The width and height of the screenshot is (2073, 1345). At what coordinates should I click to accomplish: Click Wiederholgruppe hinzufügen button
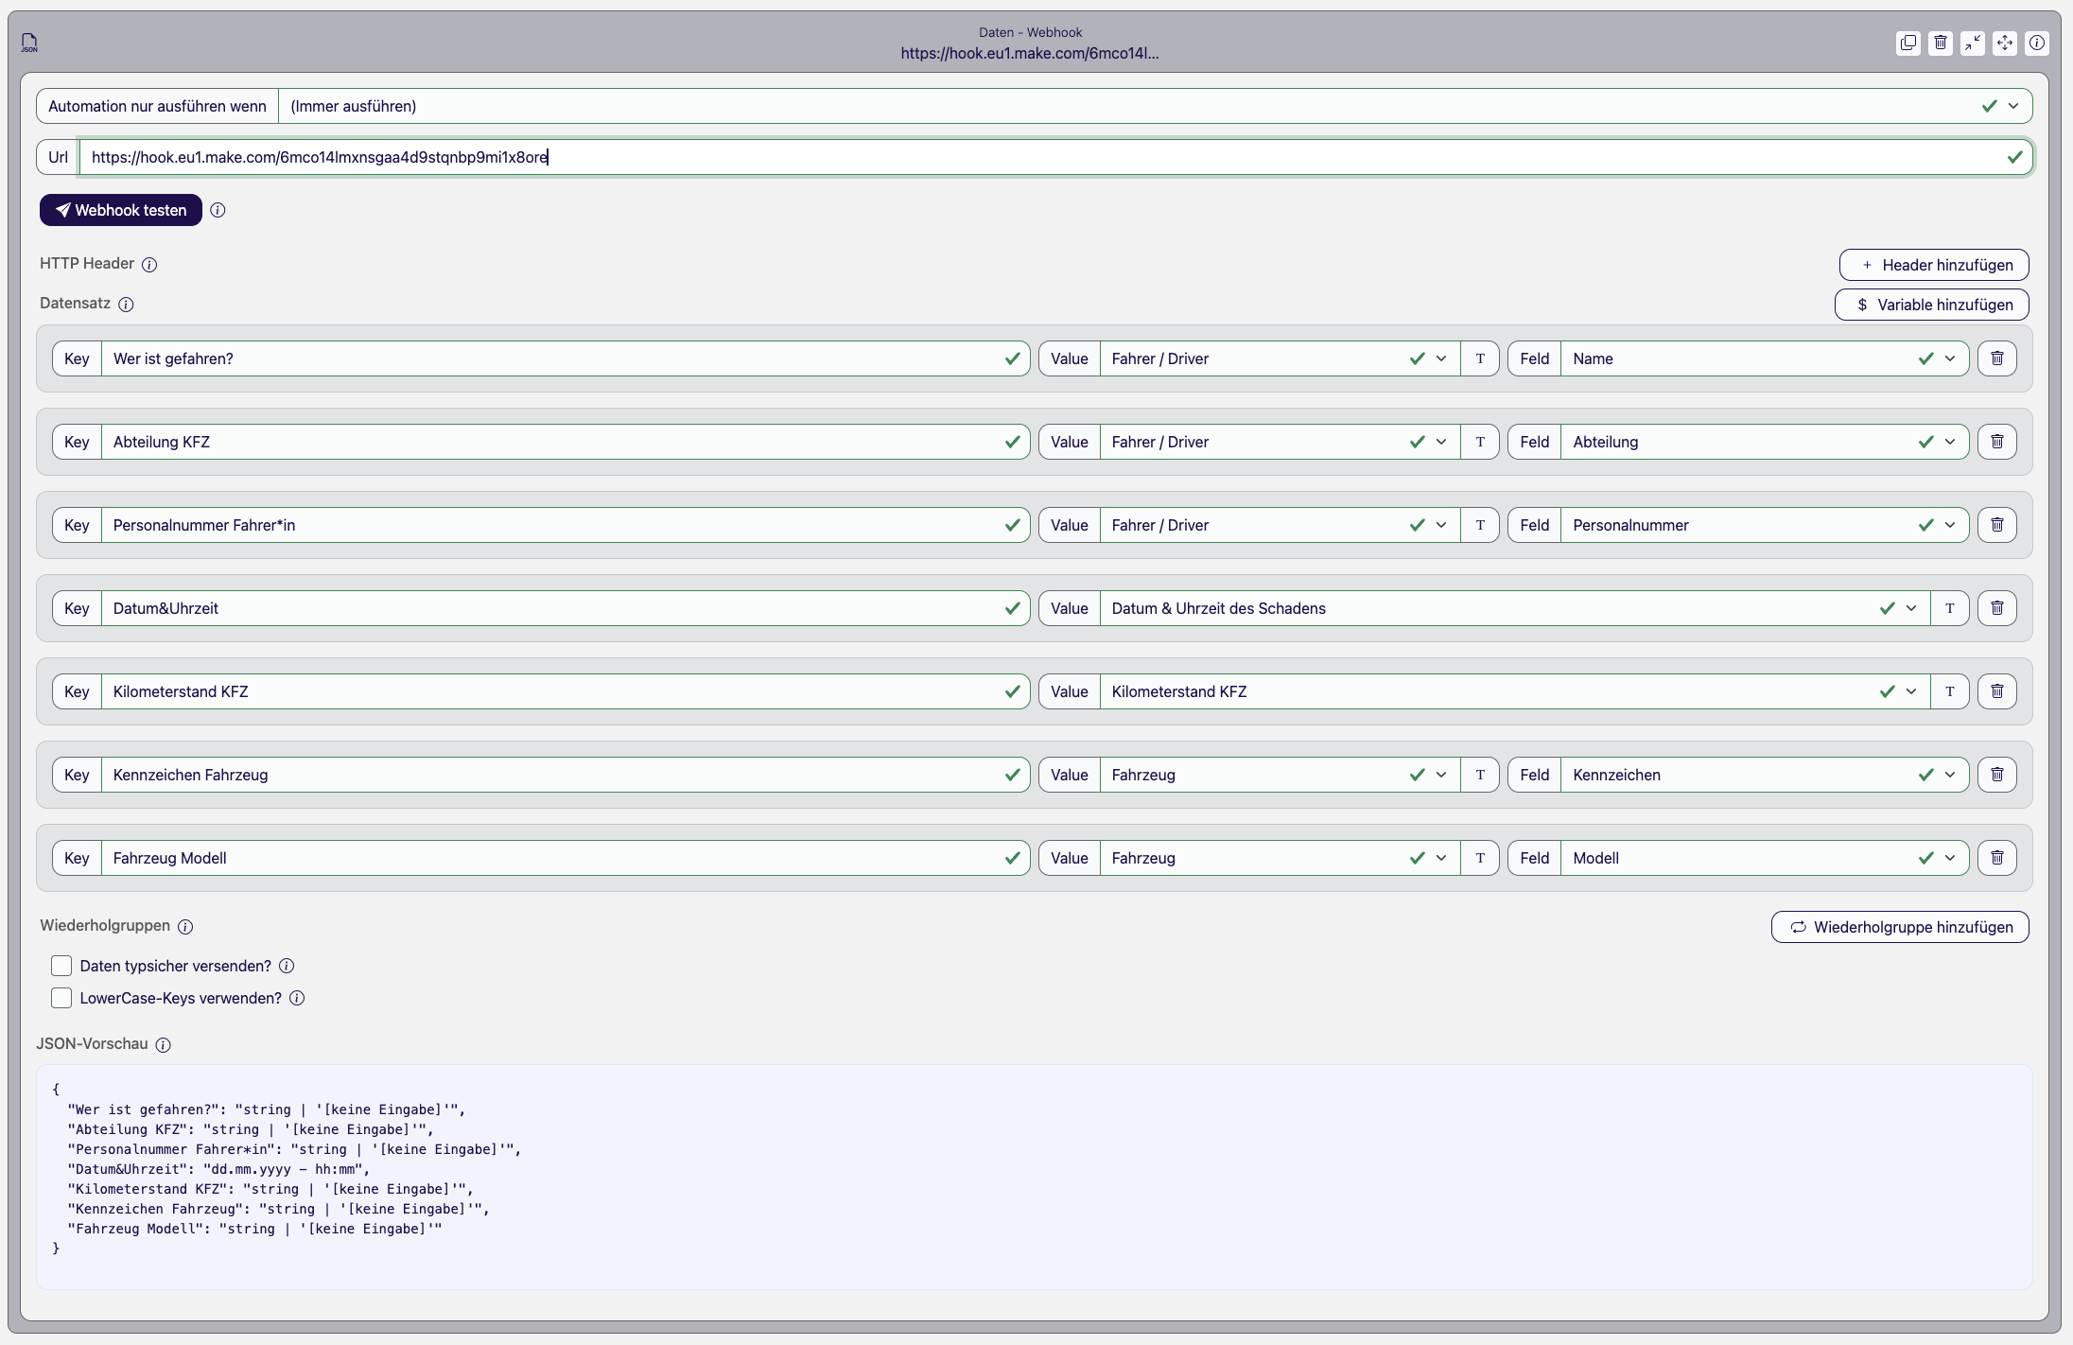tap(1900, 927)
